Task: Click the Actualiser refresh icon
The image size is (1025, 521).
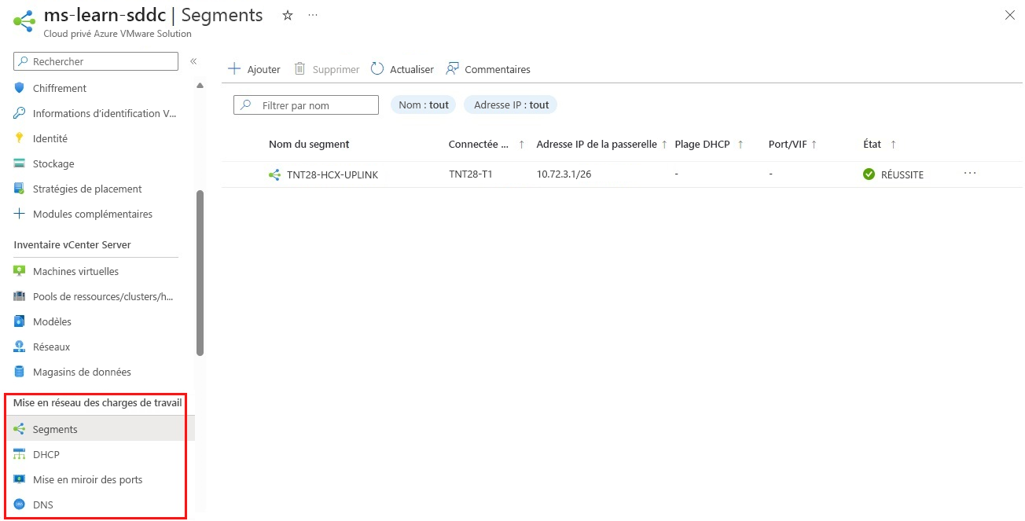Action: (x=377, y=68)
